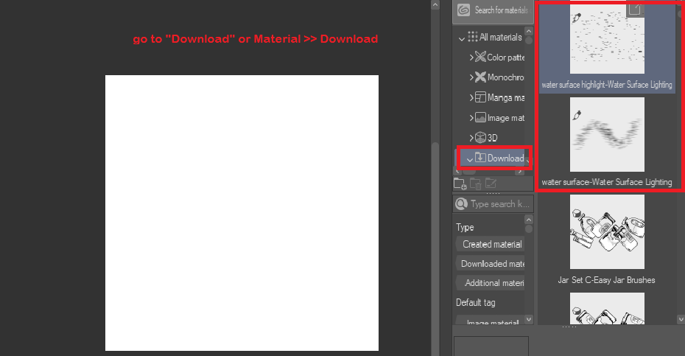Focus the Type search keyword field
The width and height of the screenshot is (685, 356).
493,204
